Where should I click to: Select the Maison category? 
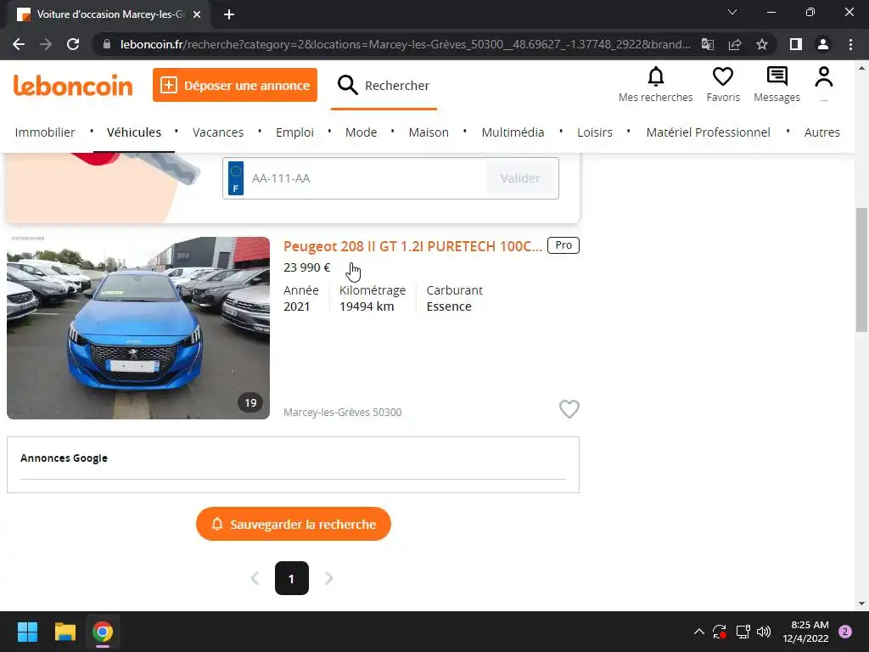coord(429,132)
